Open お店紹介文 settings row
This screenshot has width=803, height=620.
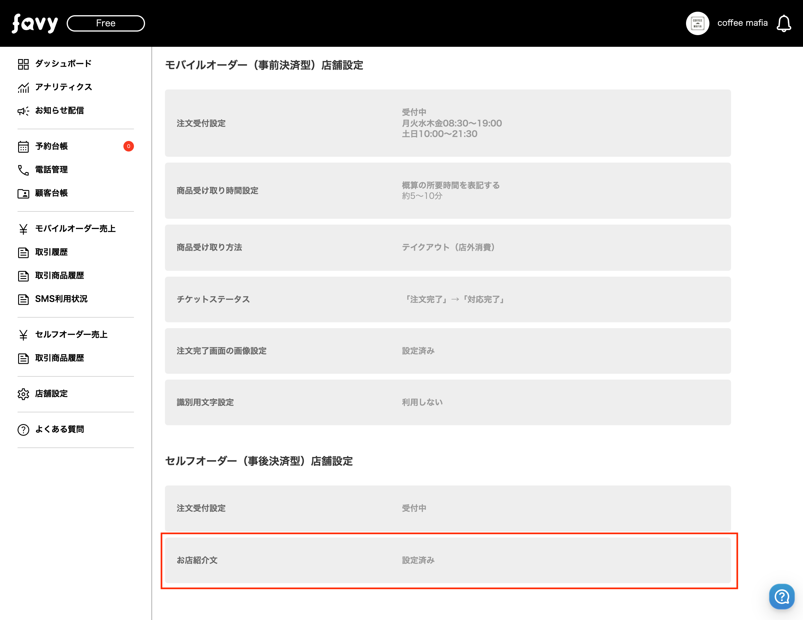447,560
